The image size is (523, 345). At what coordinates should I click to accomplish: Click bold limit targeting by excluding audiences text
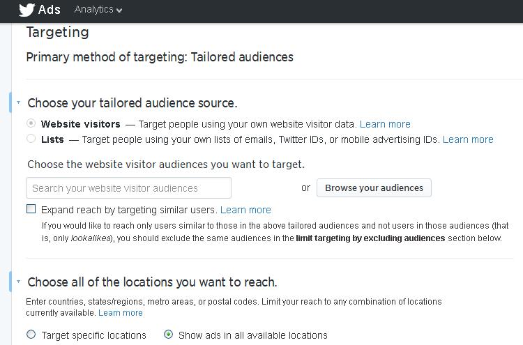point(370,238)
